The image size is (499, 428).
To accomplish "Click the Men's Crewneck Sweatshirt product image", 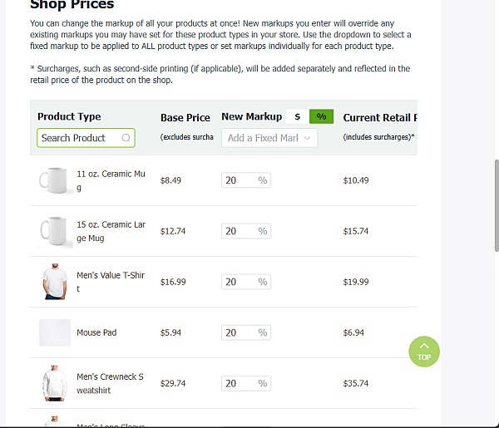I will (55, 383).
